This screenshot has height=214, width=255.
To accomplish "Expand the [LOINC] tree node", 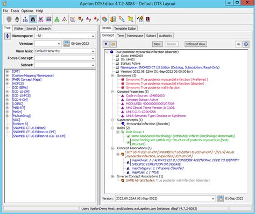I will pos(7,103).
